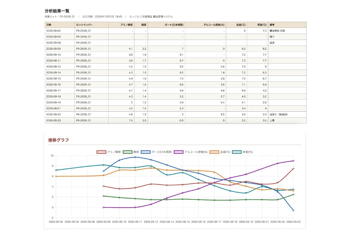Screen dimensions: 353x235
Task: Click the 出力日時 timestamp text
Action: click(102, 17)
